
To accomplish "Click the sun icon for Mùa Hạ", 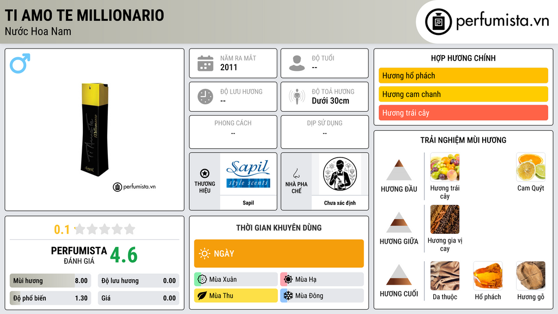I will tap(288, 280).
